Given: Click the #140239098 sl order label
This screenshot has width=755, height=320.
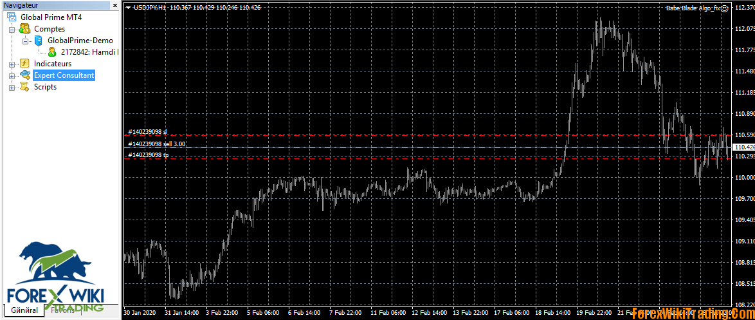Looking at the screenshot, I should tap(148, 131).
